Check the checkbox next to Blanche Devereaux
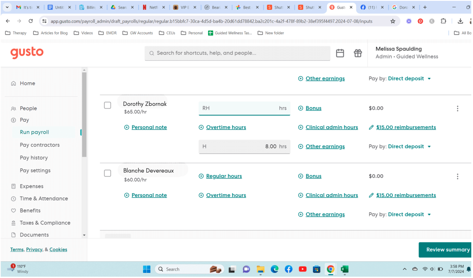This screenshot has width=473, height=278. click(107, 173)
